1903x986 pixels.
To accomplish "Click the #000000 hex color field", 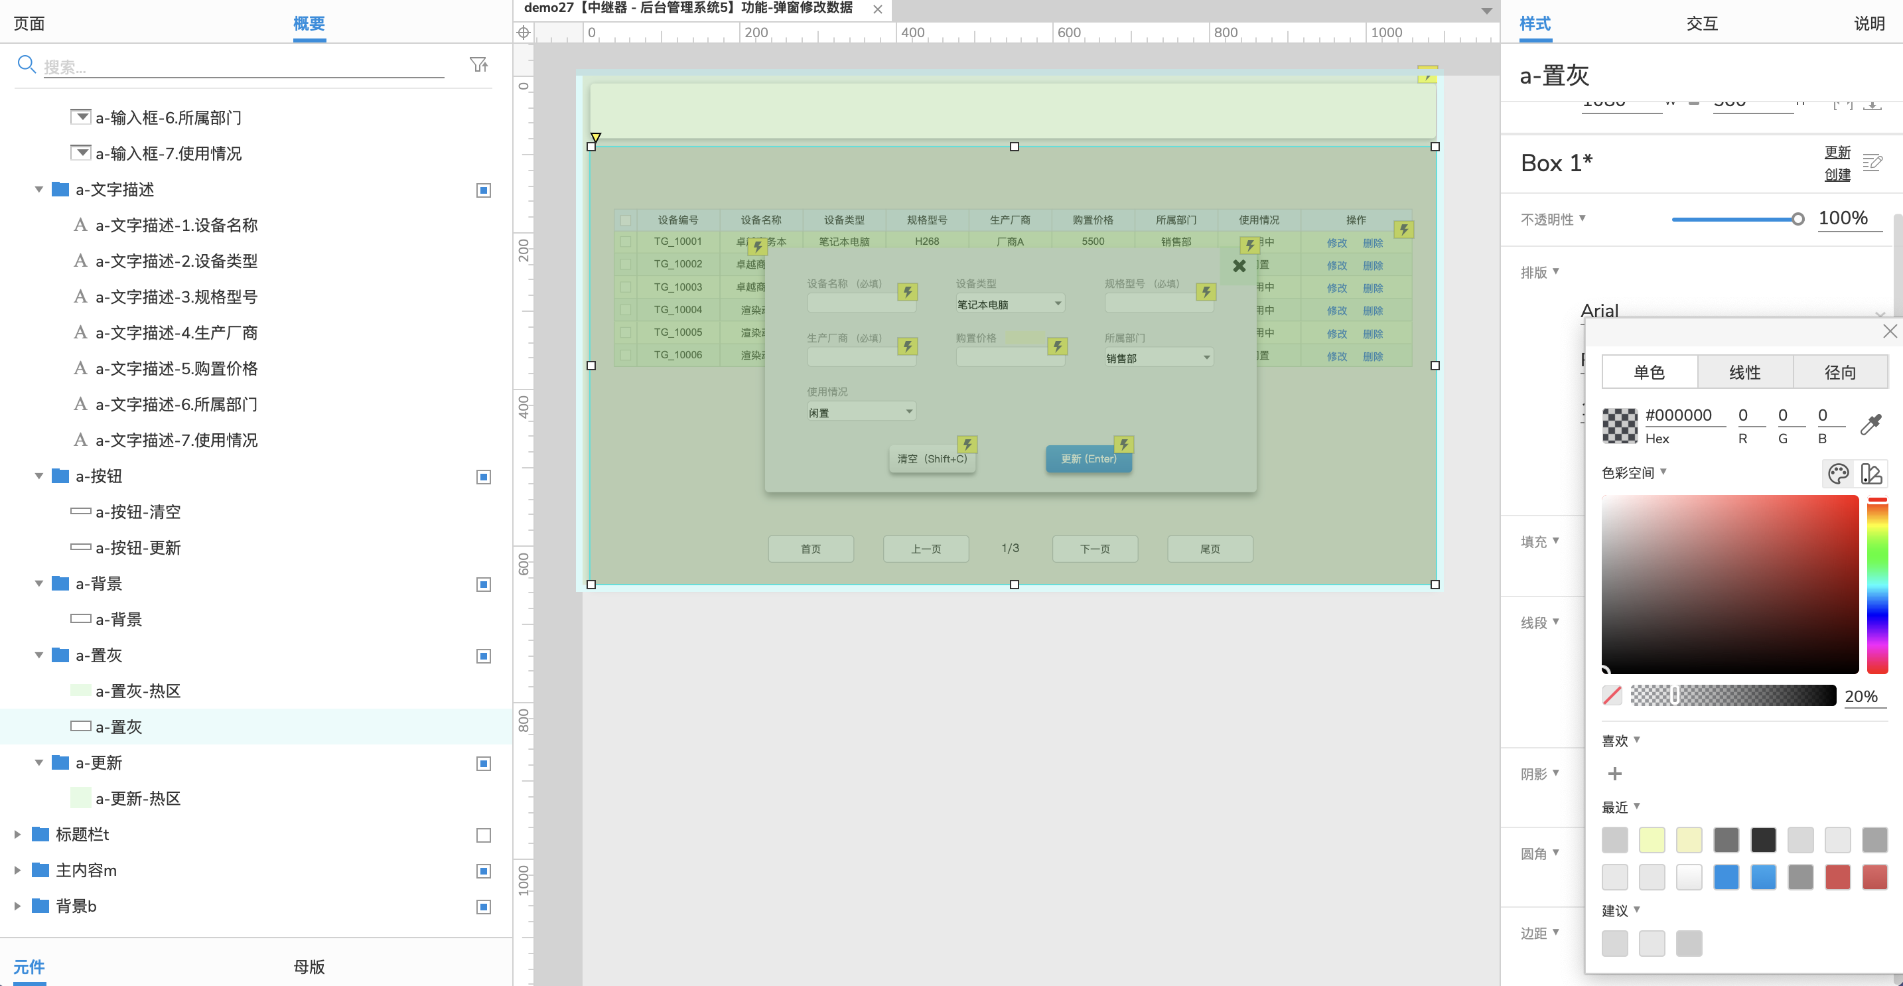I will coord(1685,415).
